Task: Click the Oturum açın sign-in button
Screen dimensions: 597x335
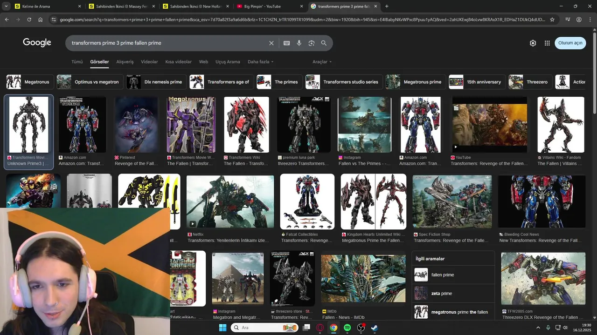Action: (x=570, y=43)
